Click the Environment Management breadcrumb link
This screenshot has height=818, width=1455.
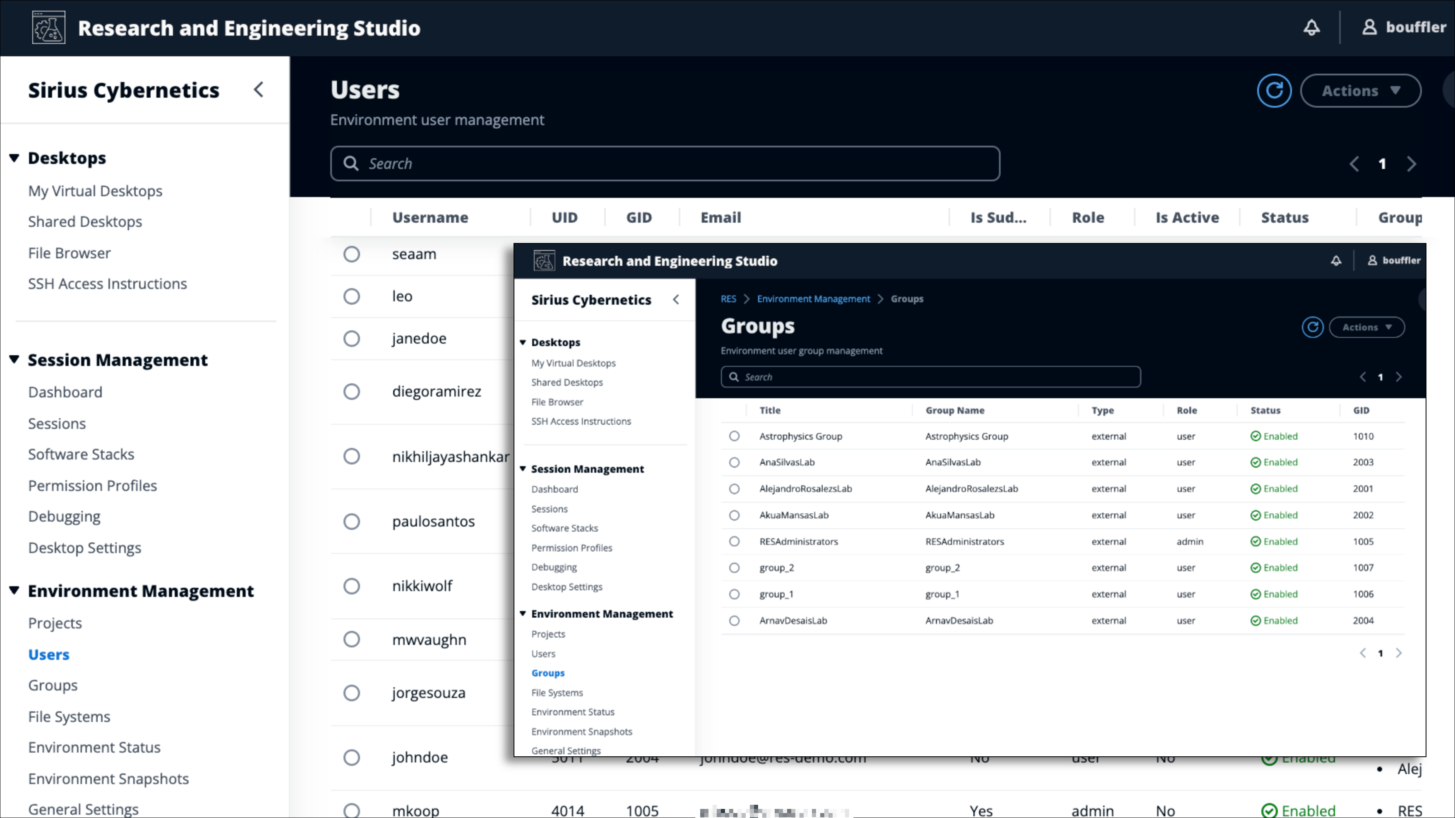pos(813,298)
